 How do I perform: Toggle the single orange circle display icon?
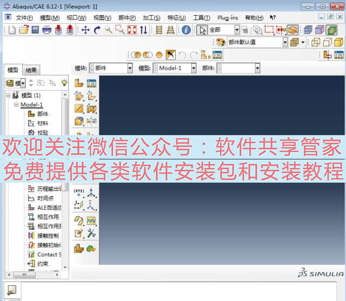pos(159,55)
